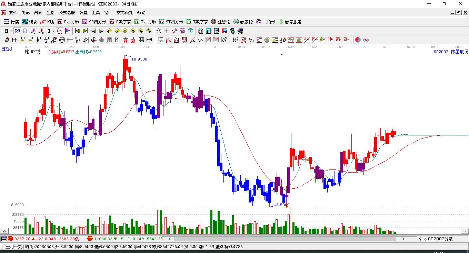Open the calculator tool icon
Screen dimensions: 469x253
(208, 31)
